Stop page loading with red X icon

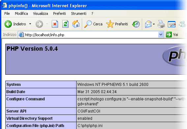tap(55, 24)
